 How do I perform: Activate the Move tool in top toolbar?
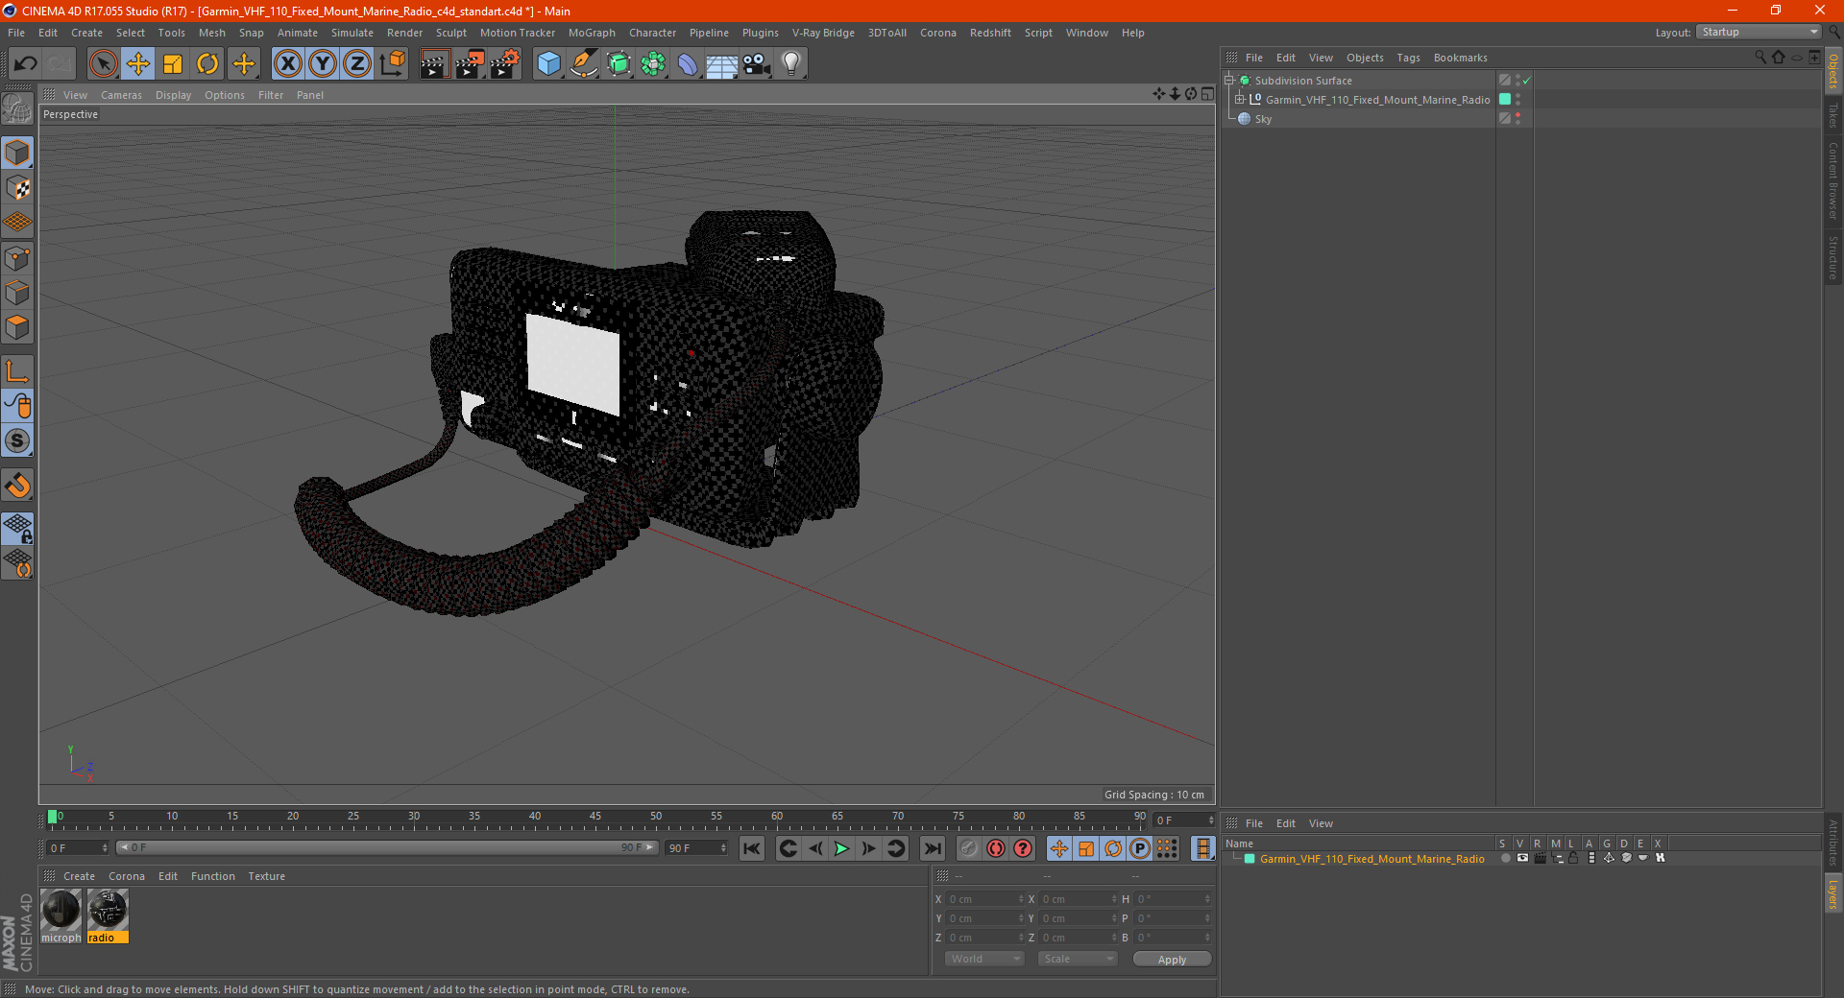138,64
